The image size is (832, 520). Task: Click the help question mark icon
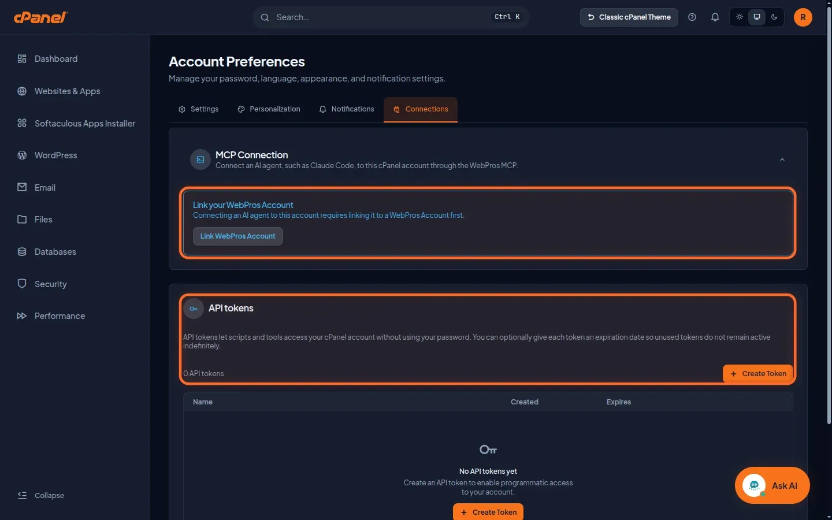692,17
